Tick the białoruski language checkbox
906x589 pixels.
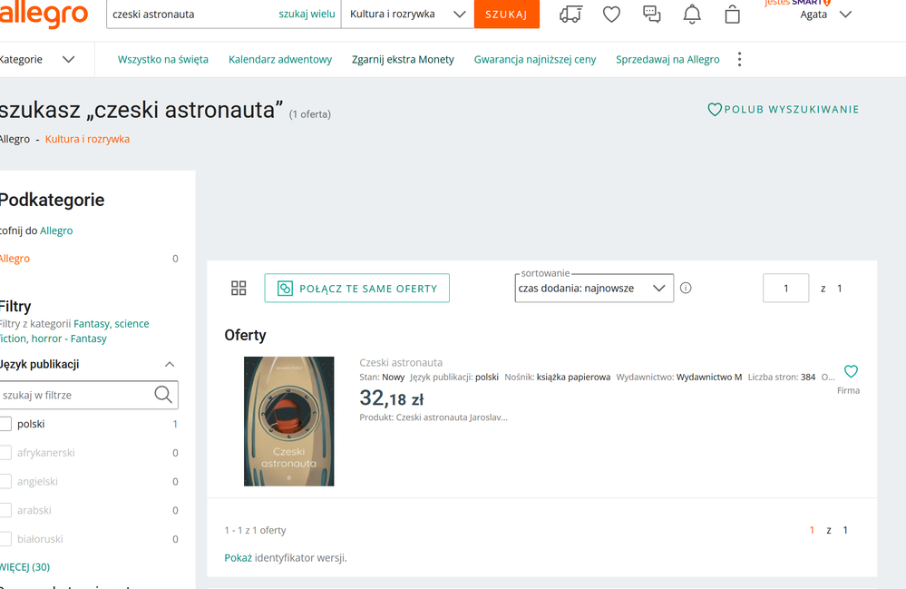click(5, 539)
